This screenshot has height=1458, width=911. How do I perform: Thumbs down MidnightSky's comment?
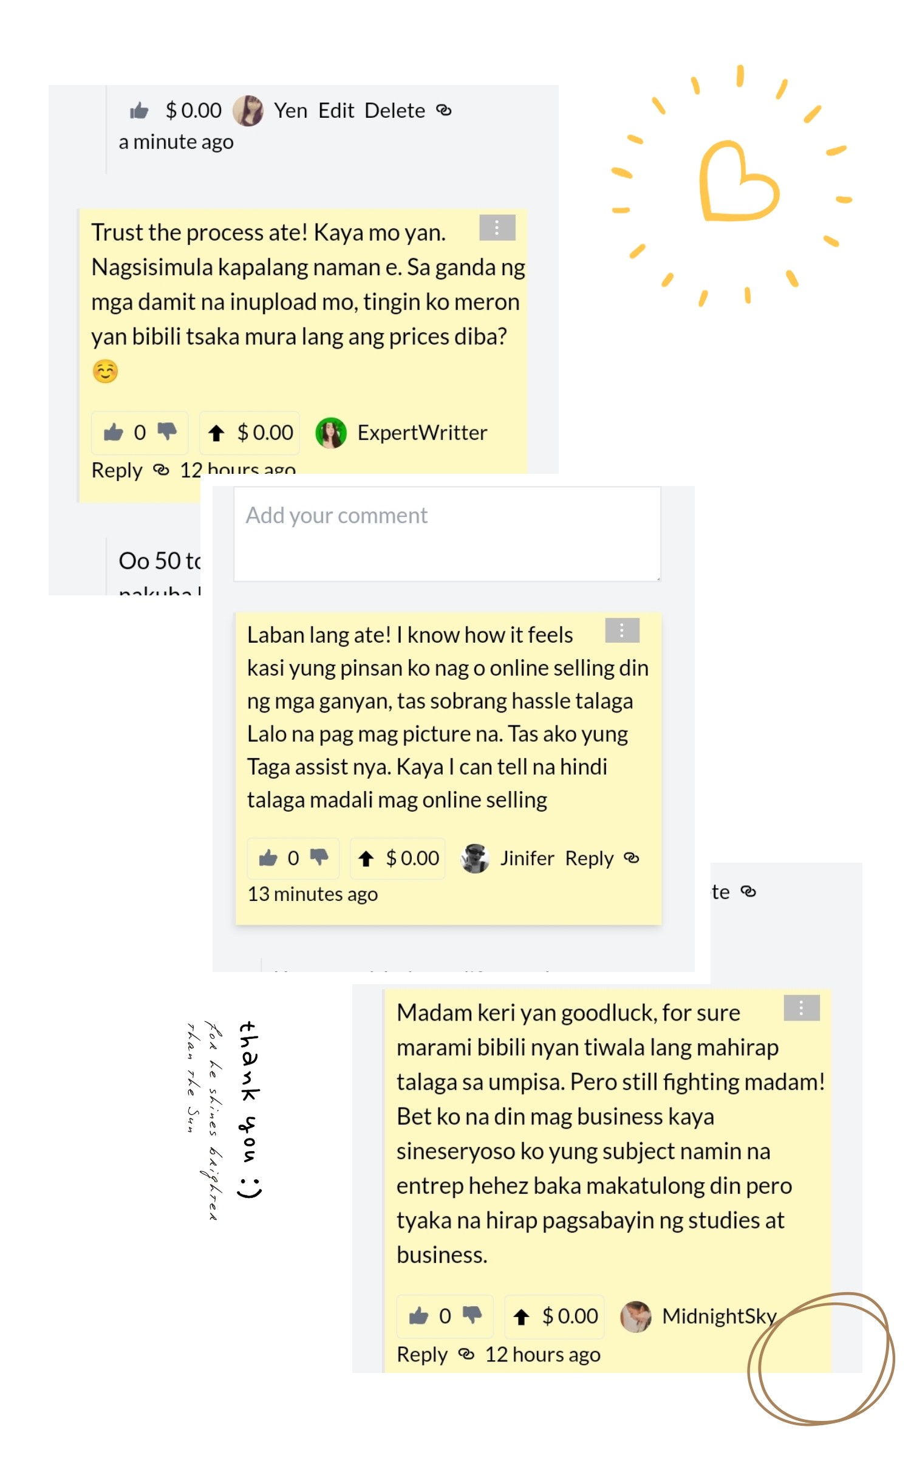coord(472,1315)
